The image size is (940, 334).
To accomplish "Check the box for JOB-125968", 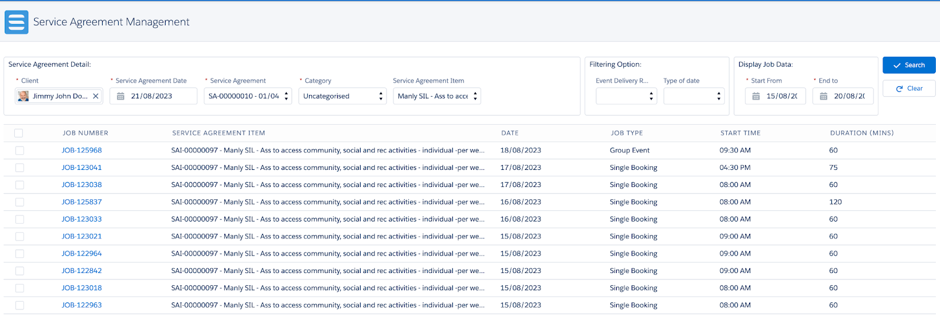I will (19, 151).
